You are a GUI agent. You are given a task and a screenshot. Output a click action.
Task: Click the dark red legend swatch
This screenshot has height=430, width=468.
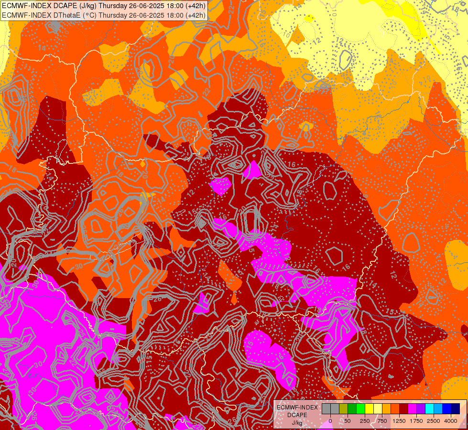coord(404,408)
